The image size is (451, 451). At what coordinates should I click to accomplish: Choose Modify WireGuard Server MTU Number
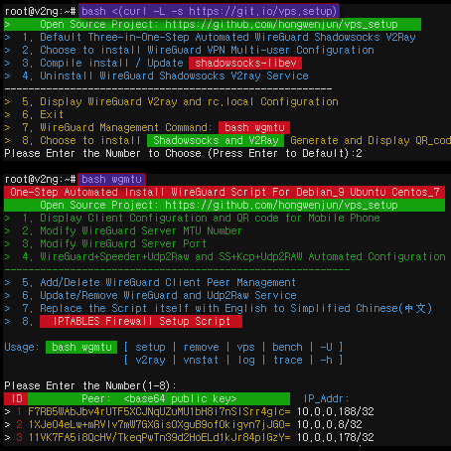coord(132,230)
